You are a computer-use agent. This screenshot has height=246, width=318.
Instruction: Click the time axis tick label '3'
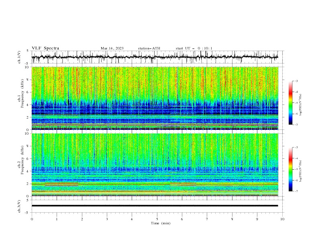[x=107, y=219]
